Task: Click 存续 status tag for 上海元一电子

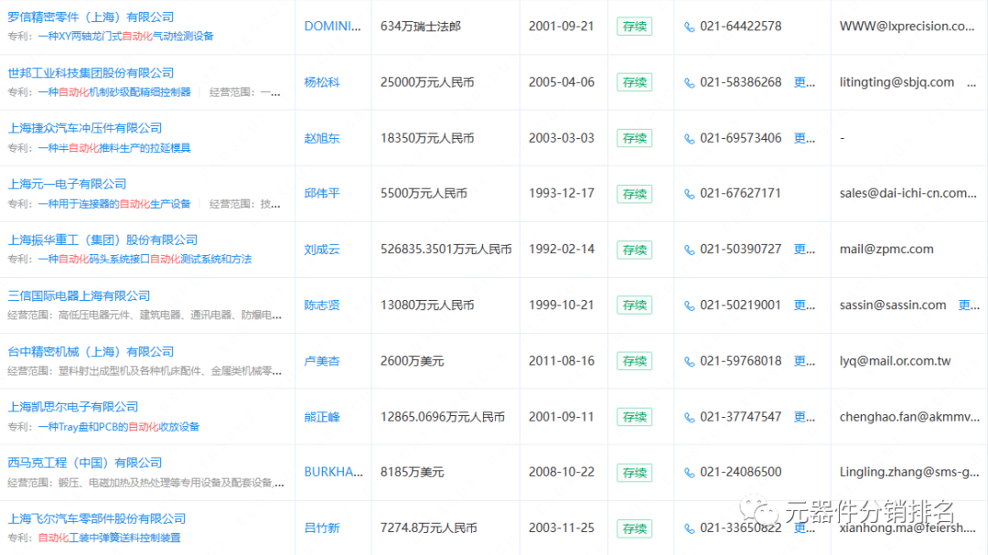Action: tap(635, 194)
